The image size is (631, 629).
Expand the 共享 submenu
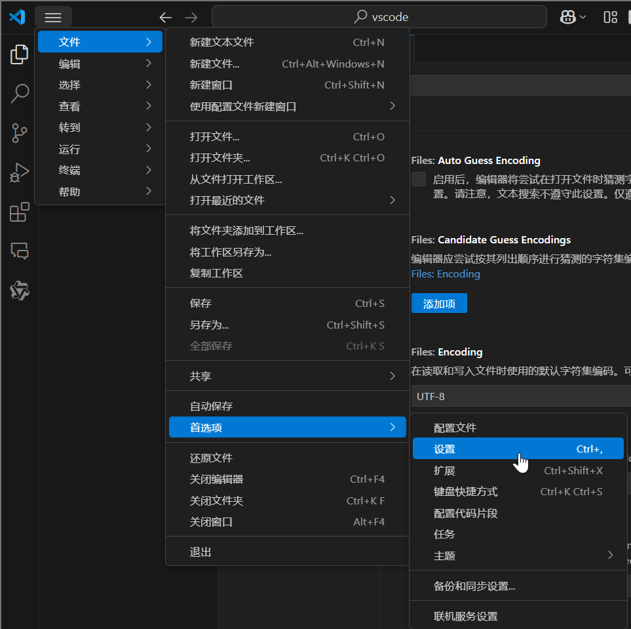pyautogui.click(x=288, y=376)
